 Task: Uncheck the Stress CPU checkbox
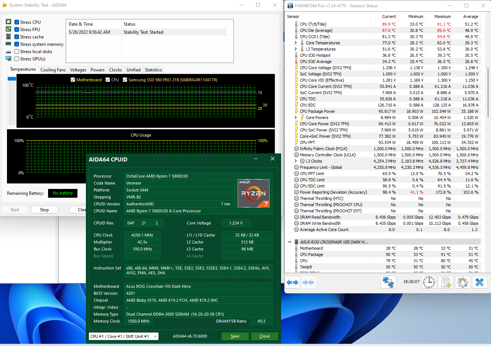coord(17,22)
